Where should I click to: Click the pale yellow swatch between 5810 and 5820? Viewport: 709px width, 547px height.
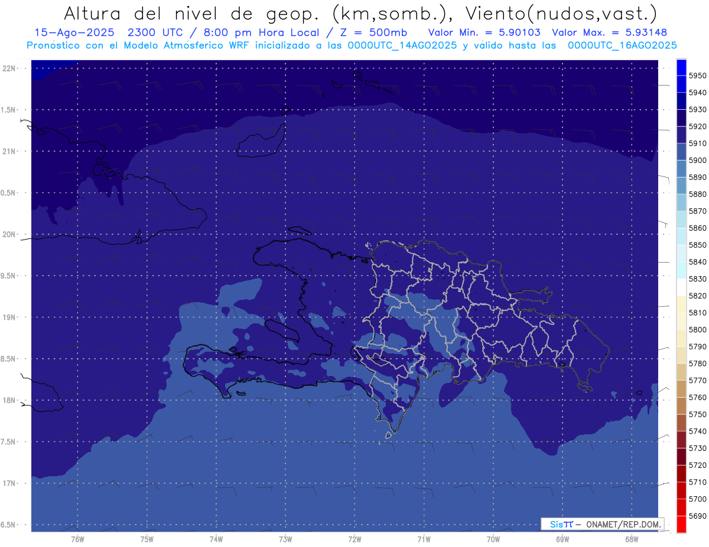click(x=681, y=304)
